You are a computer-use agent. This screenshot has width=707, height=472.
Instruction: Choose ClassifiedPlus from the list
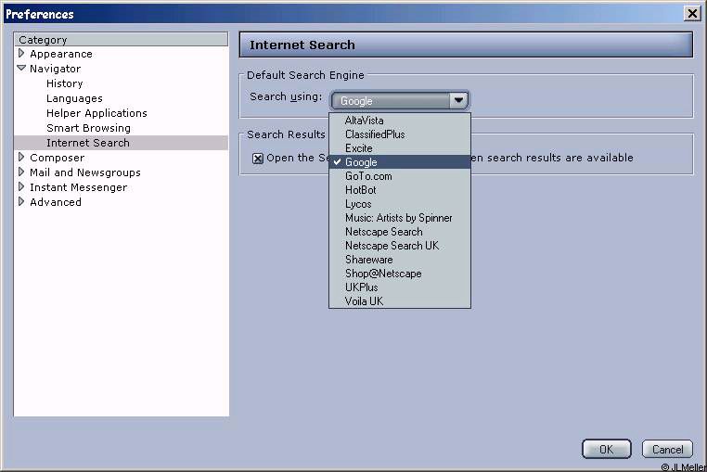click(400, 134)
